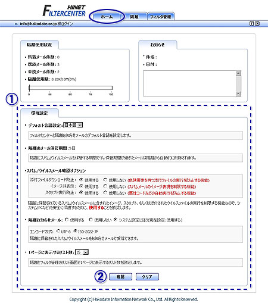Click the up arrow of the お知らせ scrollbar
Screen dimensions: 268x303
(238, 73)
